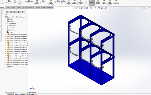Activate the Section View icon
Screen dimensions: 151x95
[82, 8]
